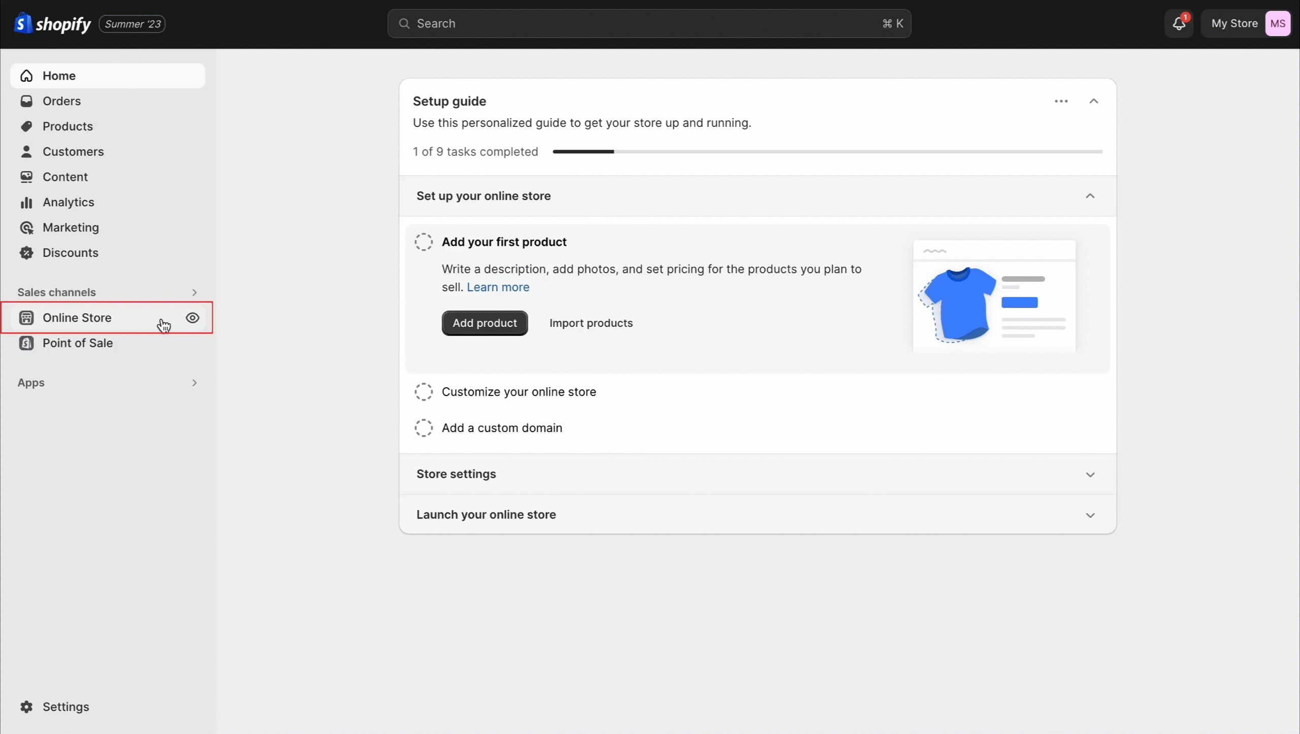1300x734 pixels.
Task: Open the setup guide three-dots menu
Action: pos(1061,101)
